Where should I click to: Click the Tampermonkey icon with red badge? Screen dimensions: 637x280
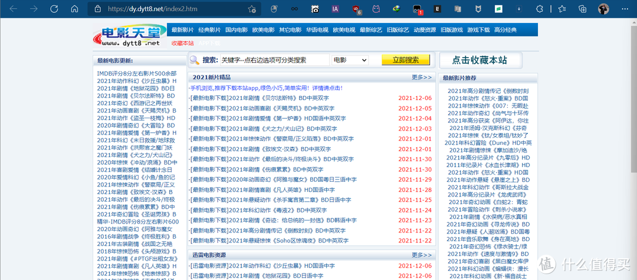point(418,9)
